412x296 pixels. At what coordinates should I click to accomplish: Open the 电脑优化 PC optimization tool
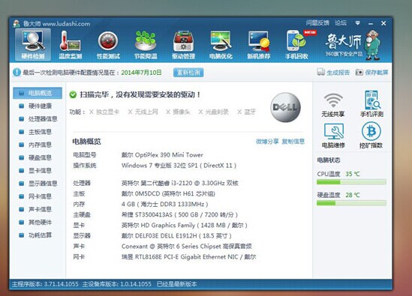[221, 45]
